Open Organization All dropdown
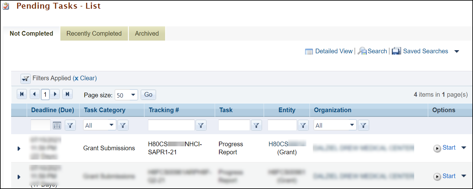 click(x=335, y=125)
